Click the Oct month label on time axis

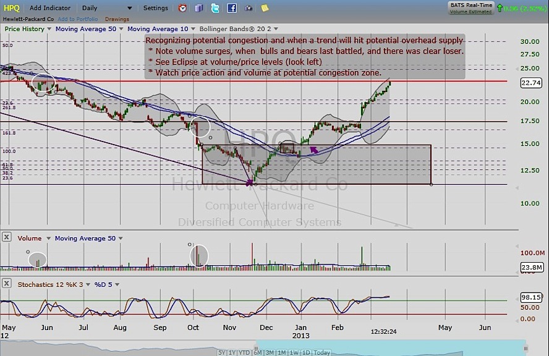193,328
